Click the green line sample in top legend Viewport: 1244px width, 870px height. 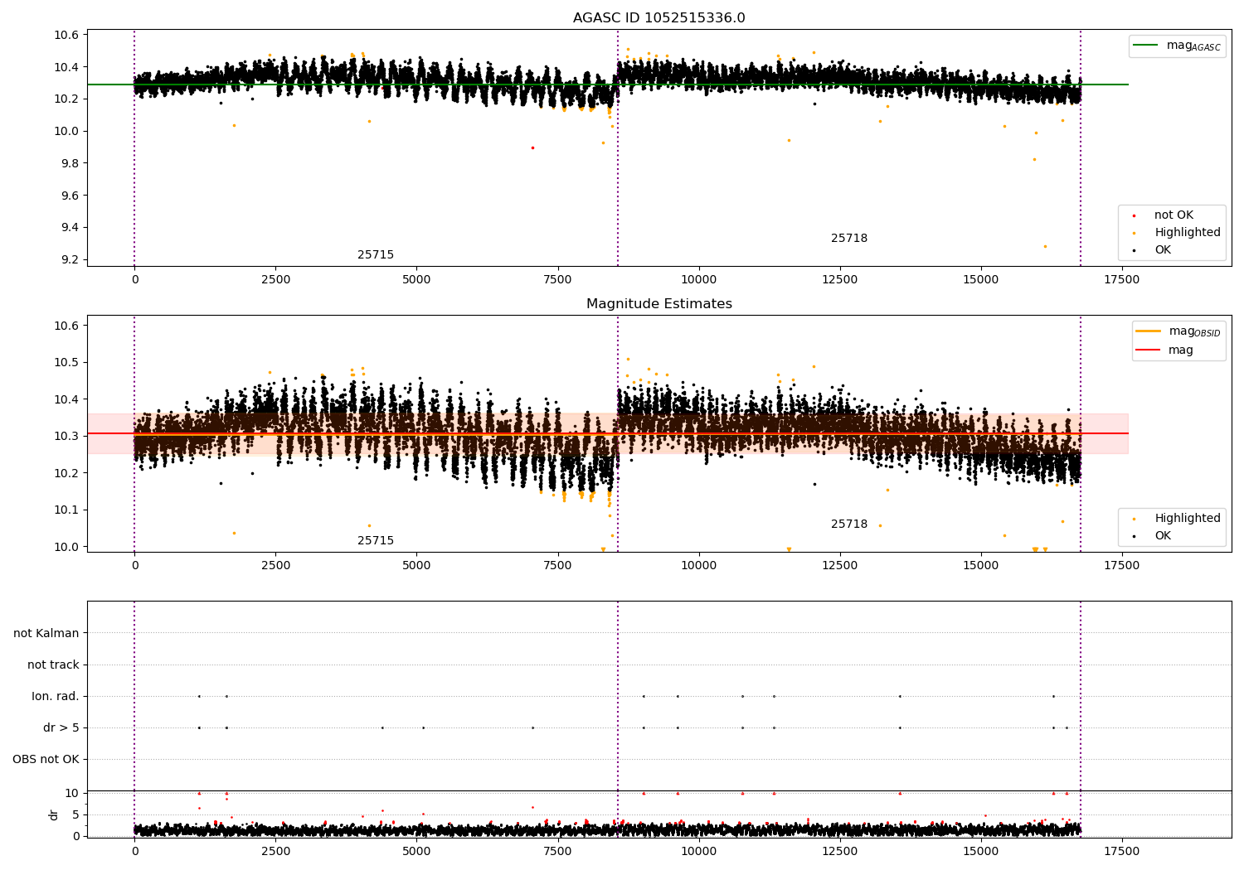1146,46
